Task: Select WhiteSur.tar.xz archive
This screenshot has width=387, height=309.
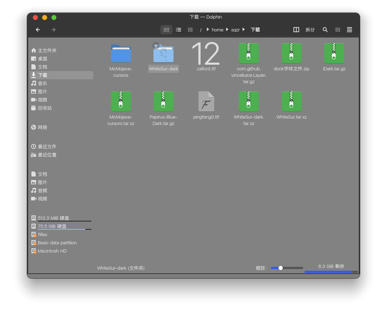Action: click(x=291, y=106)
